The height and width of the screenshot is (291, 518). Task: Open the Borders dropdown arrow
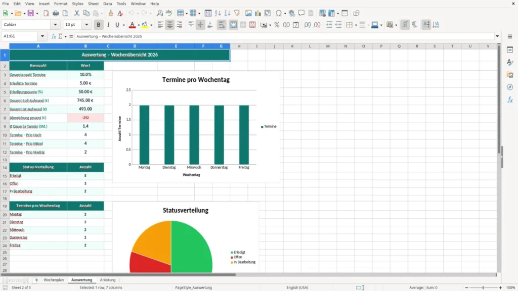tap(356, 25)
